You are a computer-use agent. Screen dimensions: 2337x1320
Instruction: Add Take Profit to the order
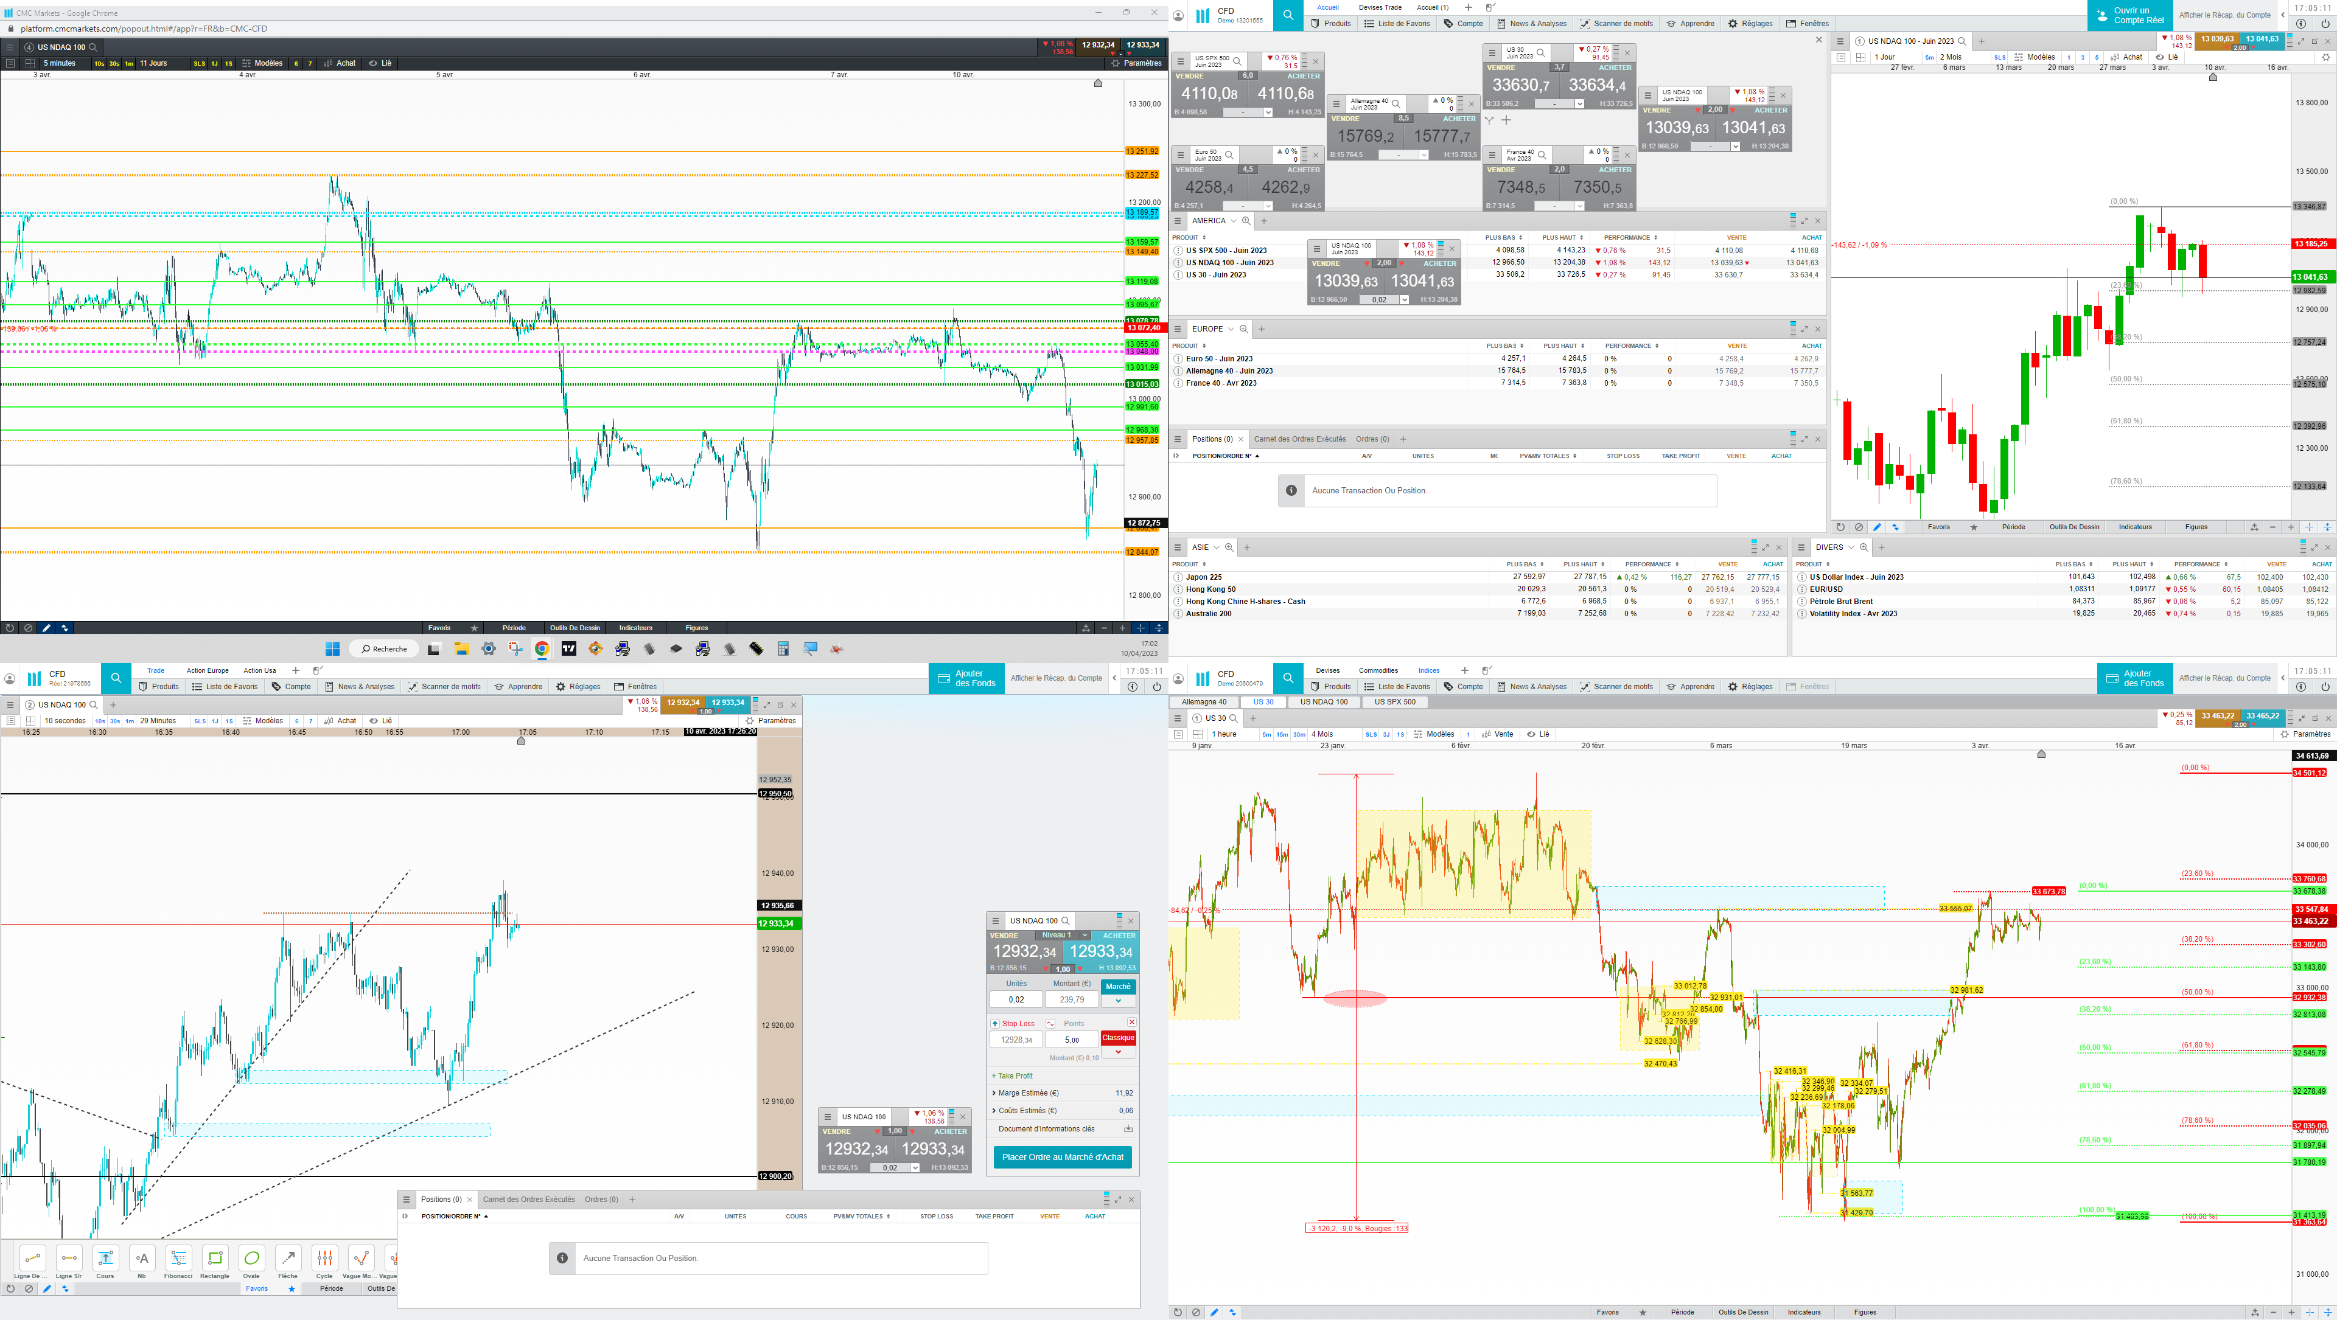(1011, 1076)
